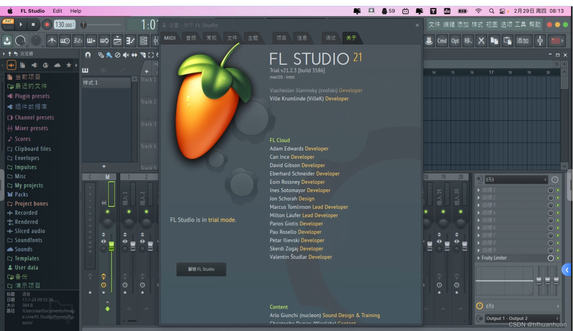Open the mixer input (无) dropdown at top

point(516,180)
